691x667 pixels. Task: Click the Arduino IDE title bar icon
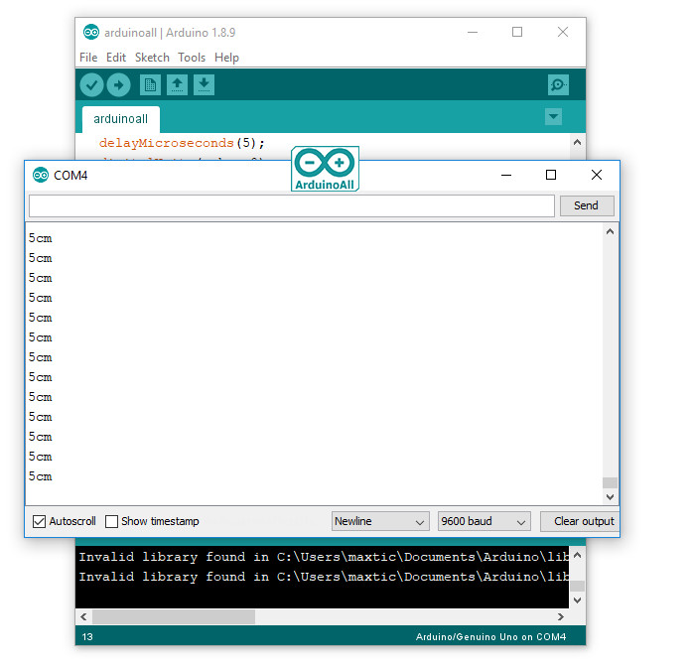point(91,32)
